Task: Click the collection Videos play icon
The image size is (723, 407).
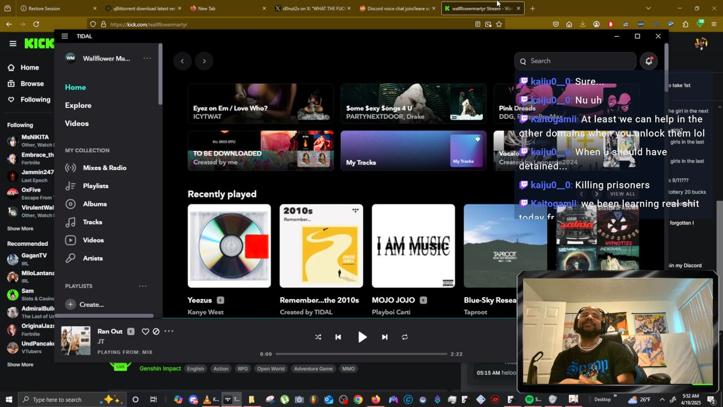Action: tap(71, 240)
